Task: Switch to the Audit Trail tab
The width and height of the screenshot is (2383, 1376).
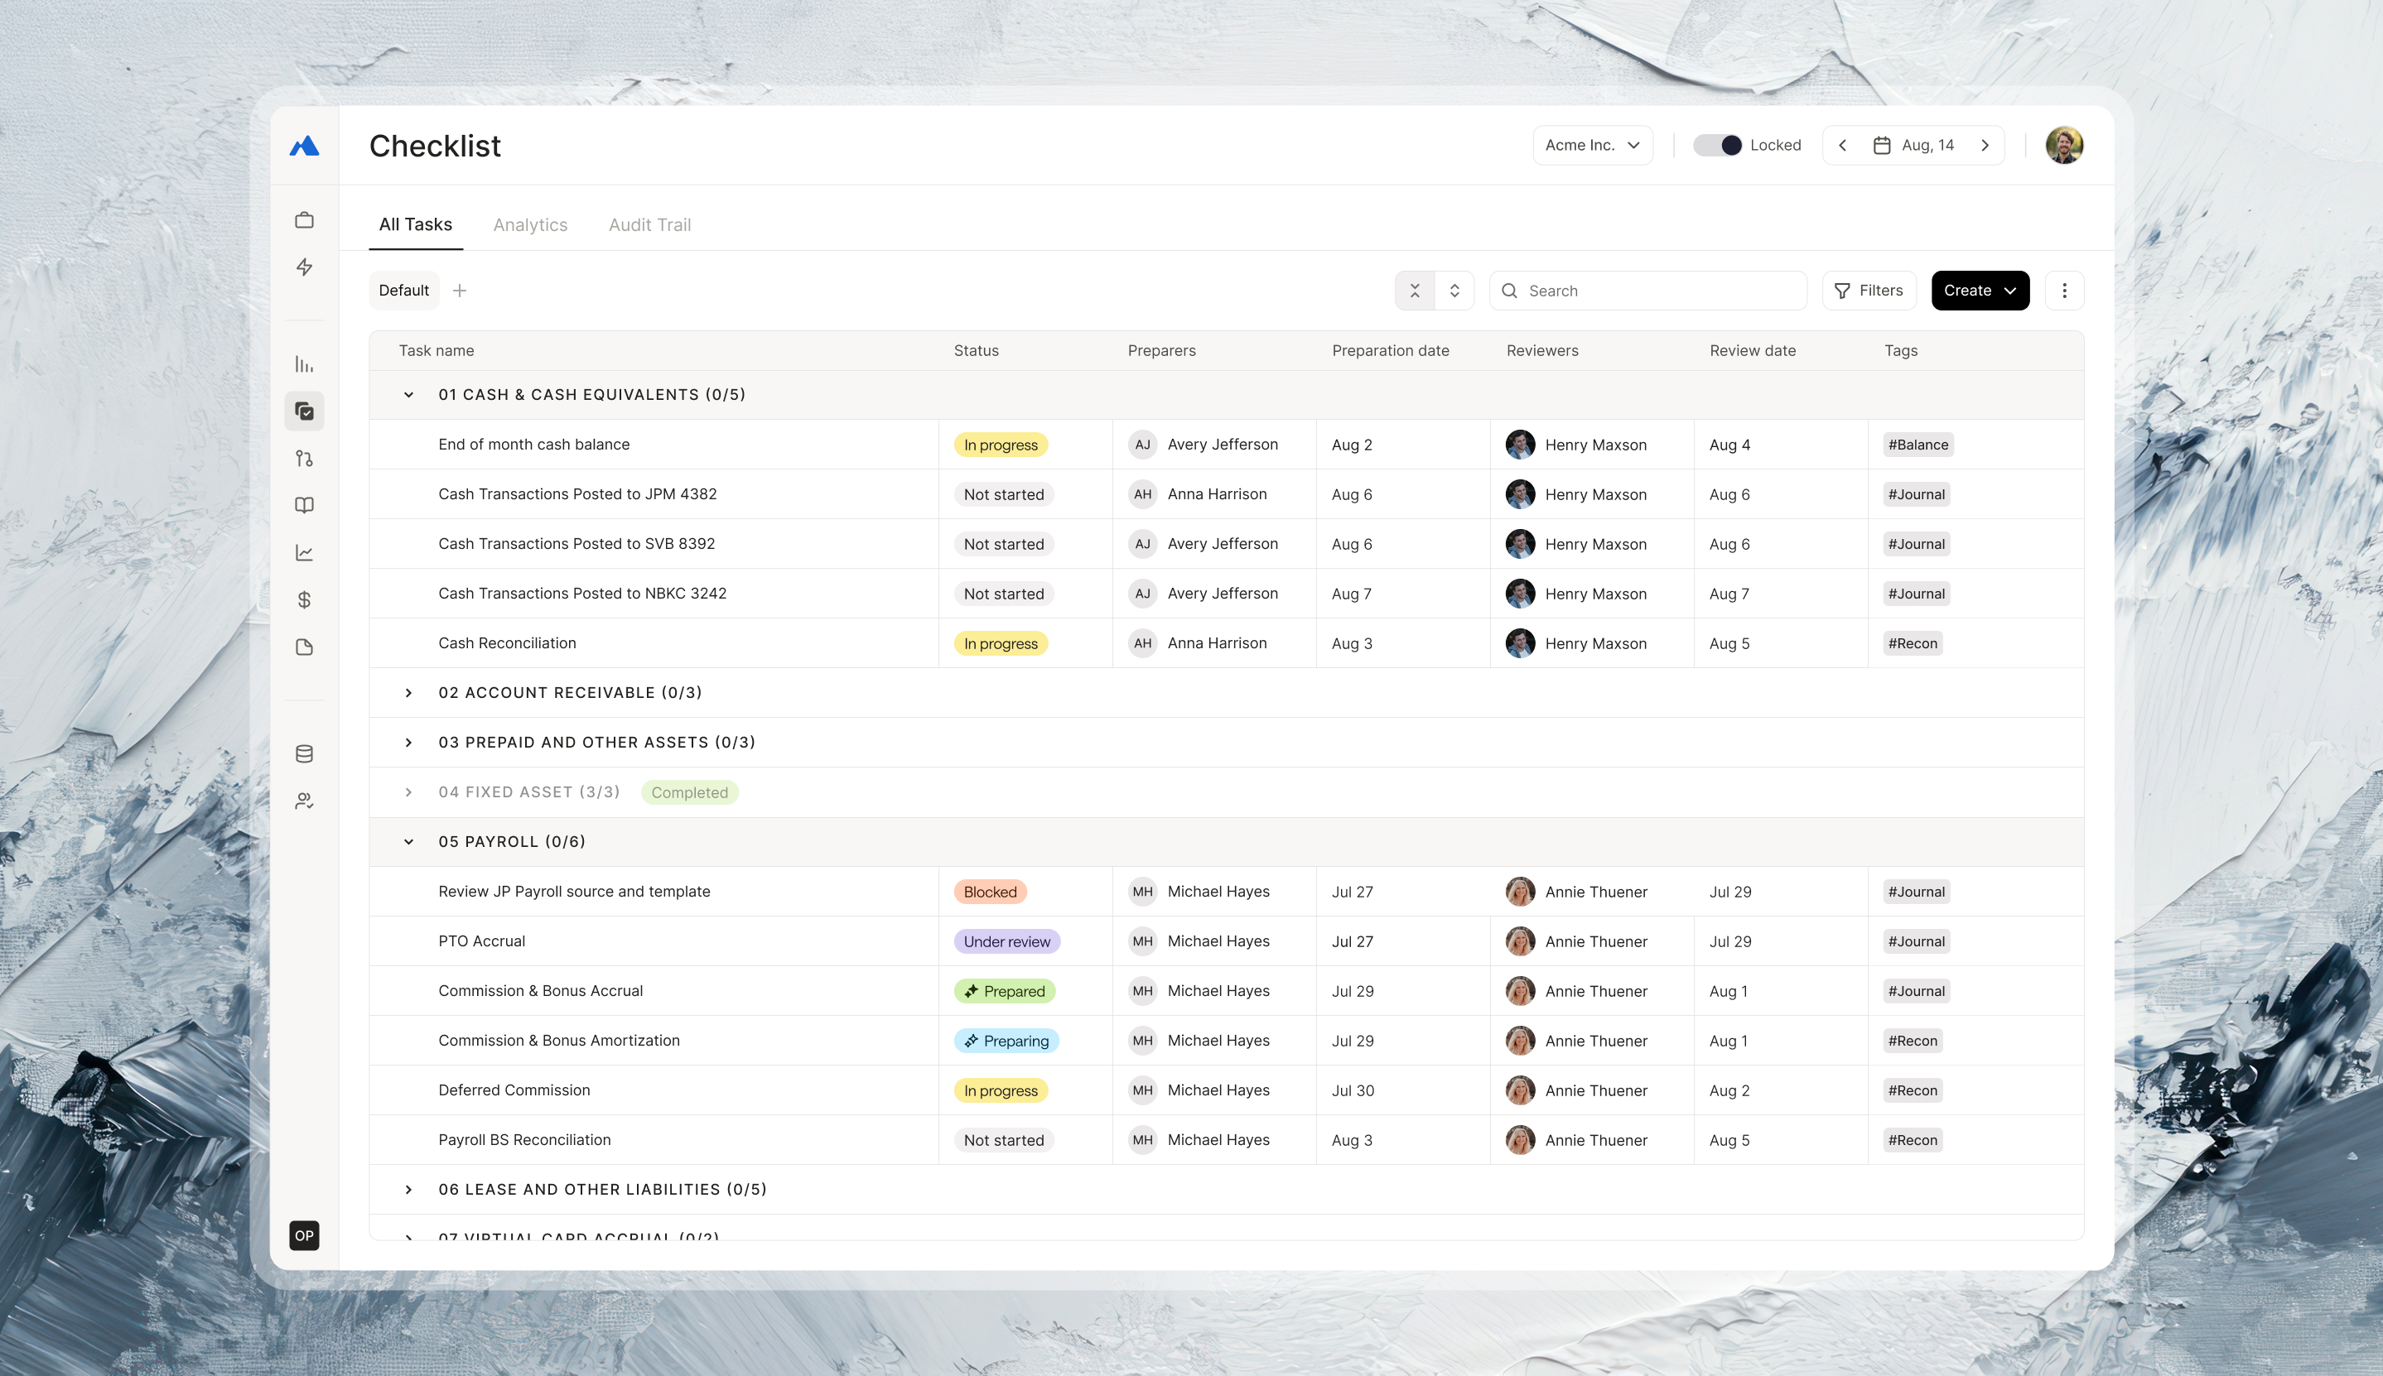Action: [649, 225]
